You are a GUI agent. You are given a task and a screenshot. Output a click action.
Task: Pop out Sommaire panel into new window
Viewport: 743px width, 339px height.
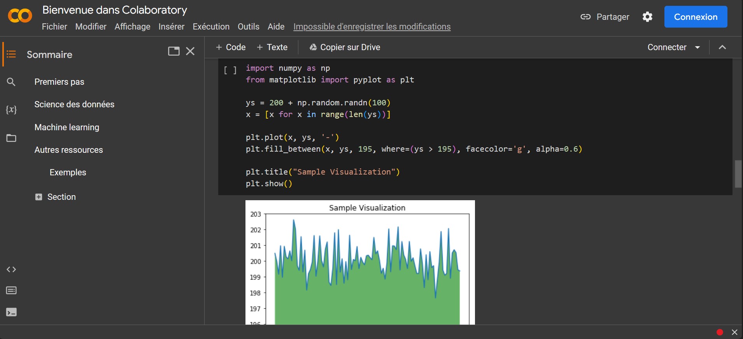pyautogui.click(x=173, y=51)
